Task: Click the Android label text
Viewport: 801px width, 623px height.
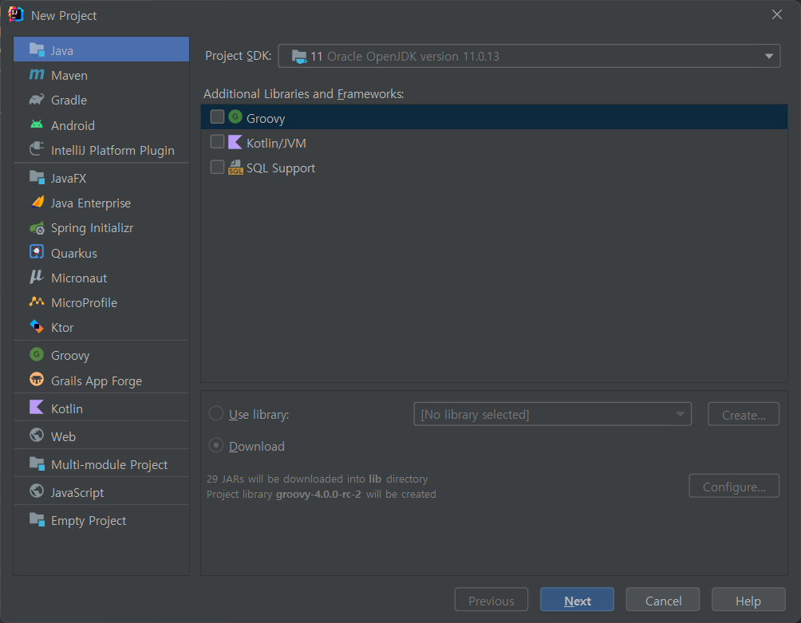Action: [73, 125]
